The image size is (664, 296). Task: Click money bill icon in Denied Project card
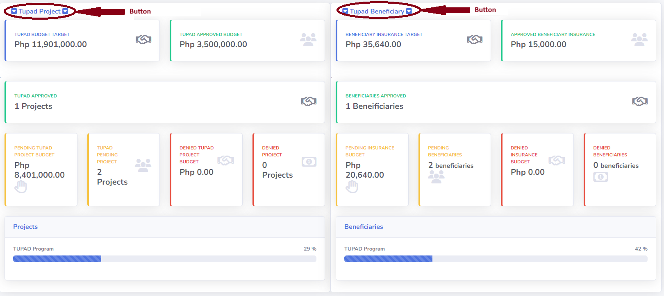(x=309, y=162)
